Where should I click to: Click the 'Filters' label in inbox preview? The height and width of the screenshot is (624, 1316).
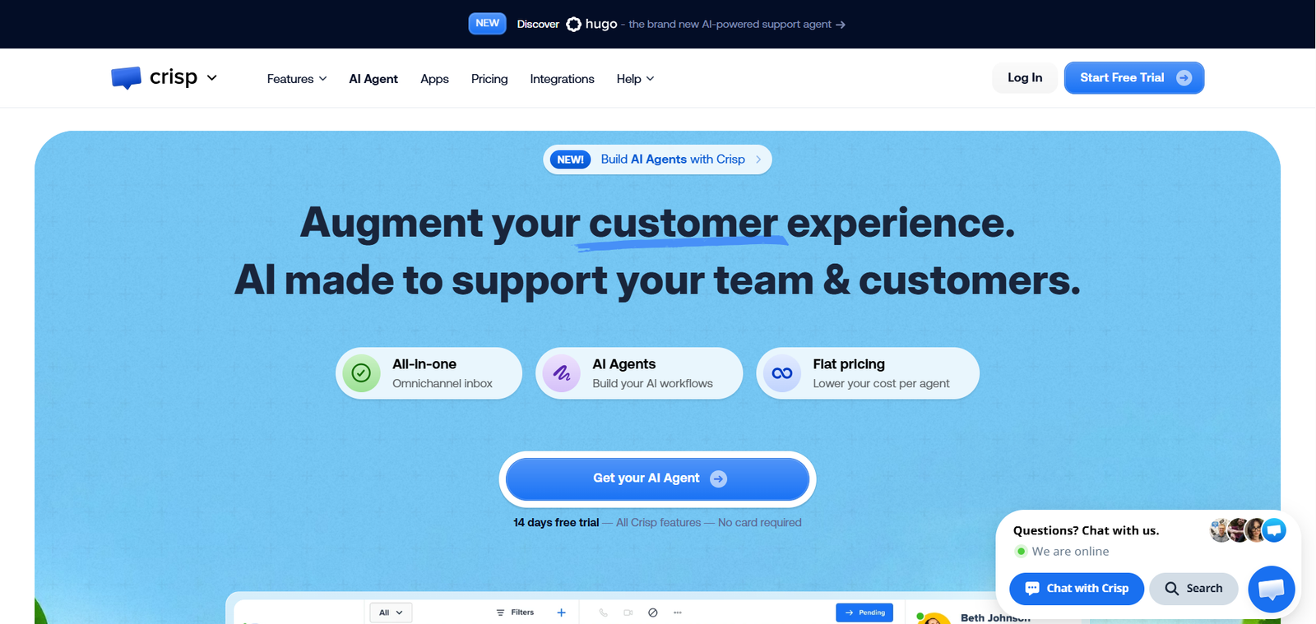pos(522,612)
